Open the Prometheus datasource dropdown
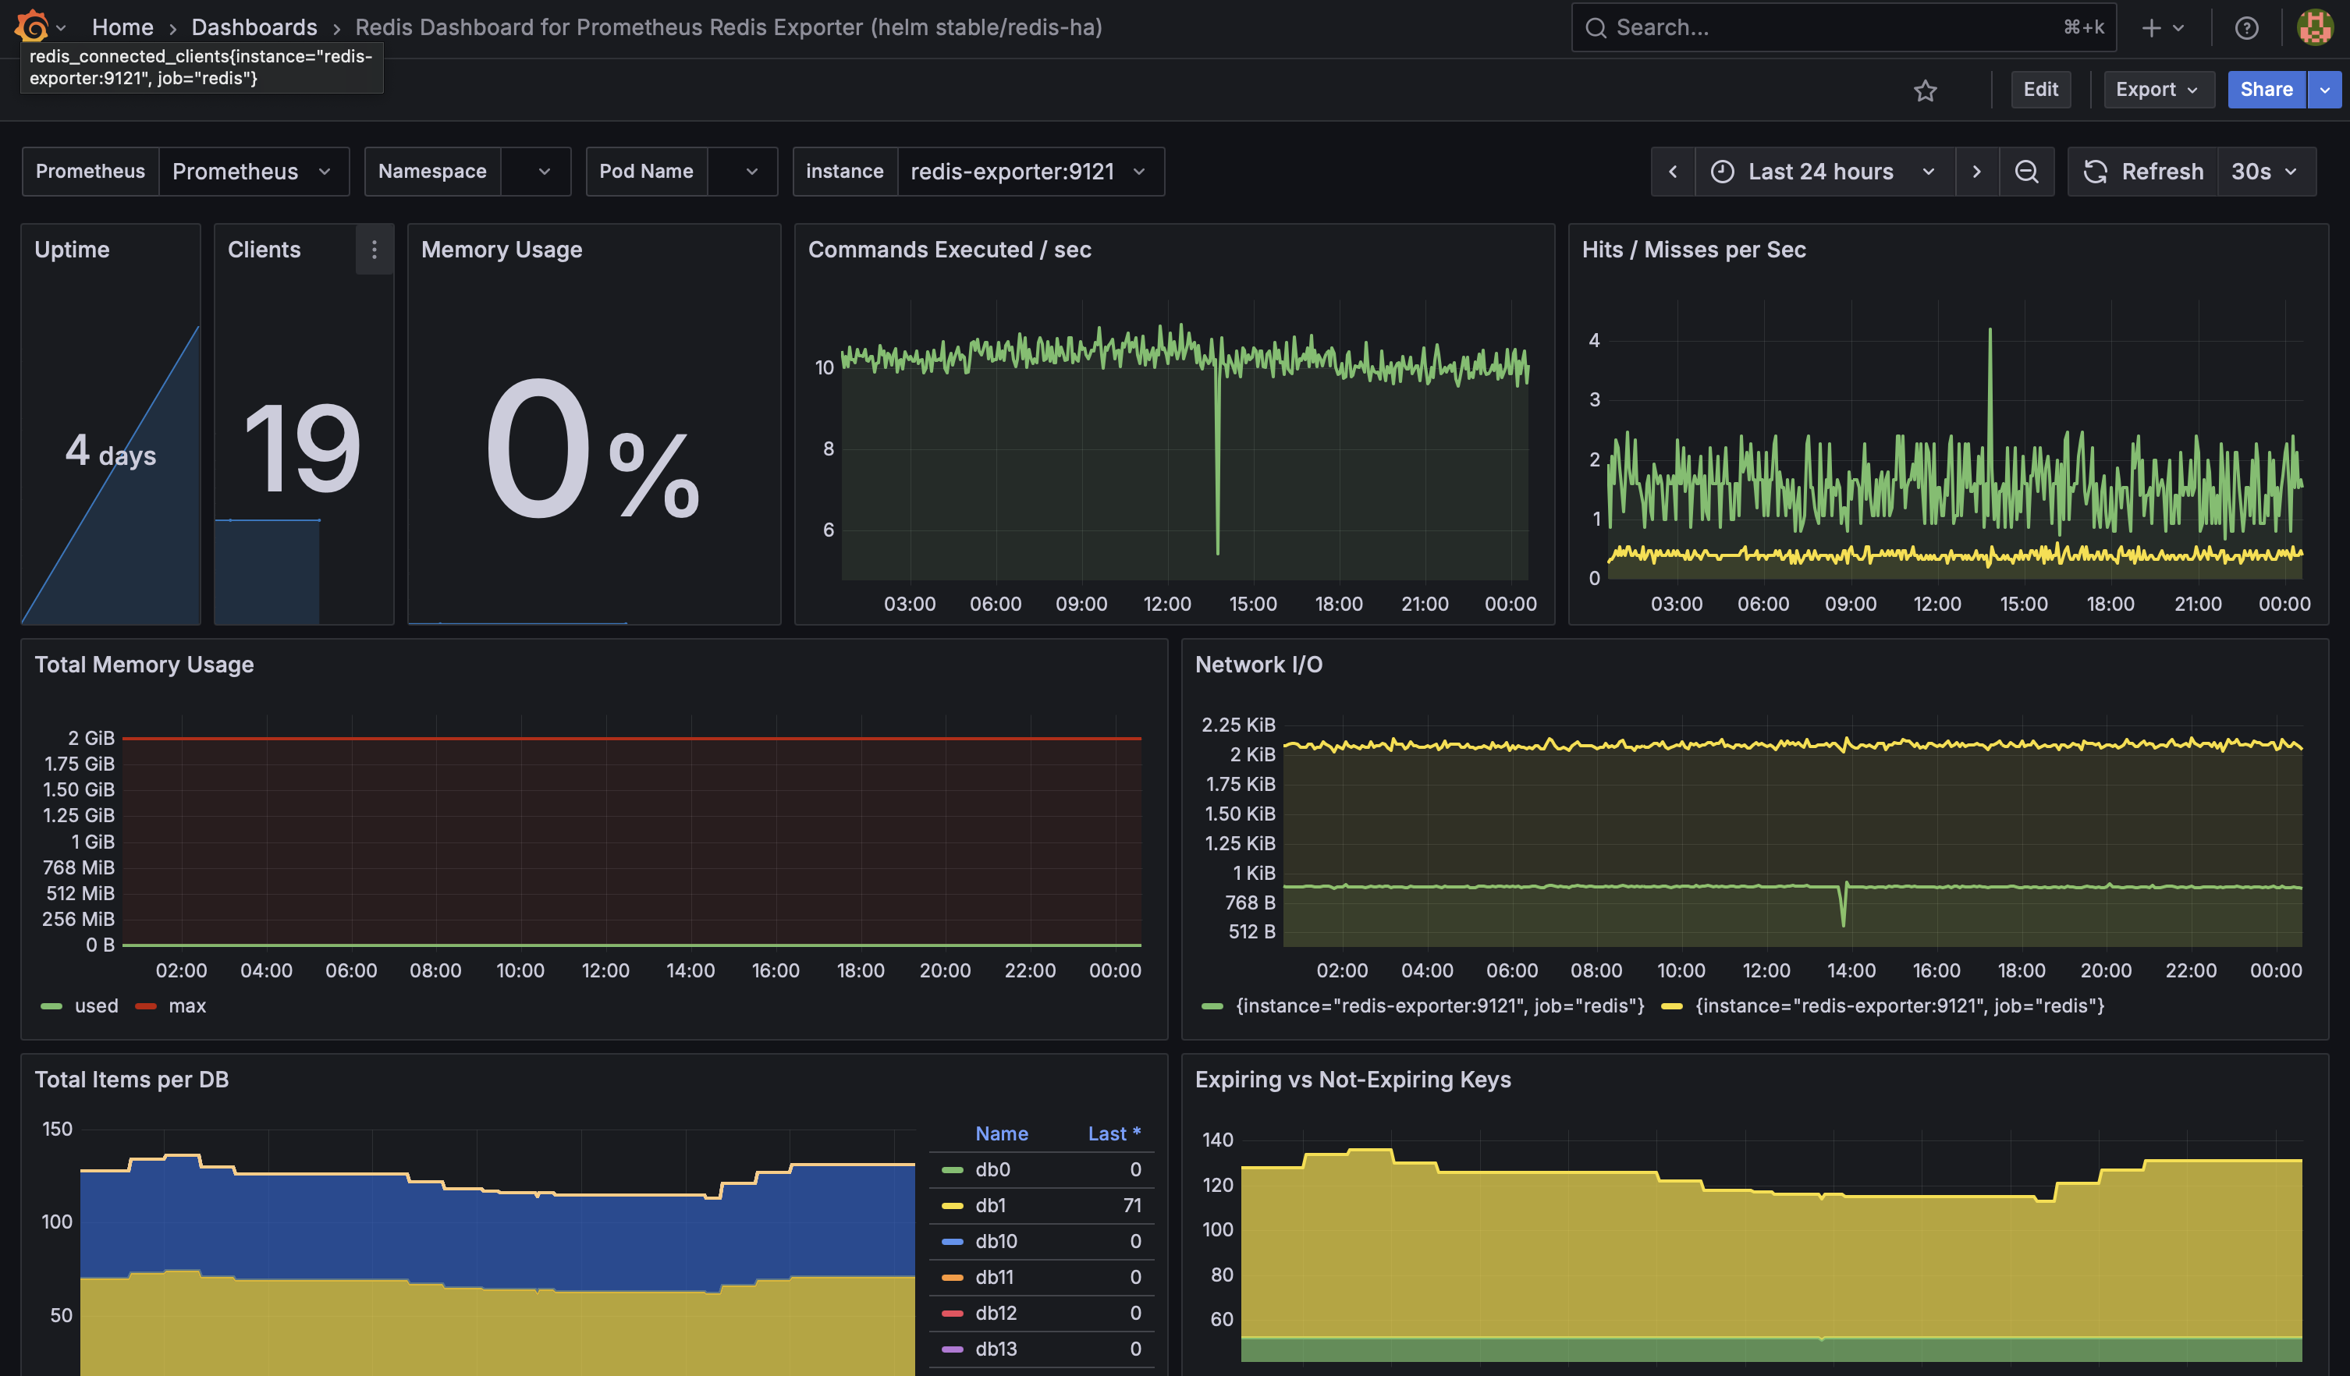 coord(254,171)
